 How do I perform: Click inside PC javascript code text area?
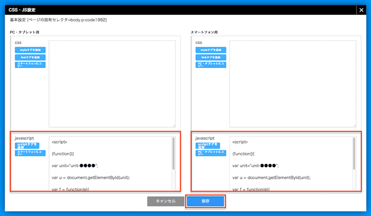coord(110,164)
